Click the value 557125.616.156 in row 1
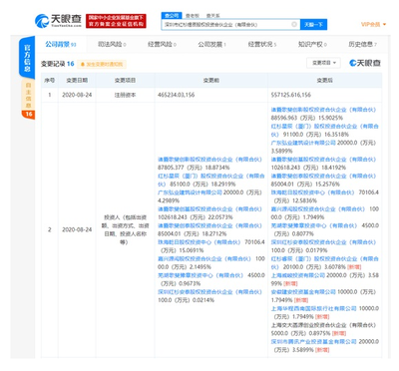 [x=291, y=95]
